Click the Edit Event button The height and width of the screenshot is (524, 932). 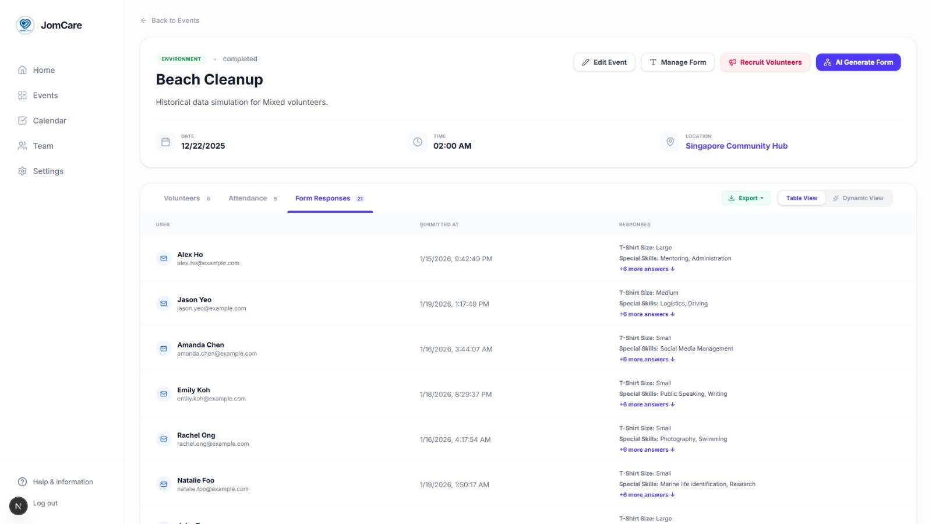(604, 62)
